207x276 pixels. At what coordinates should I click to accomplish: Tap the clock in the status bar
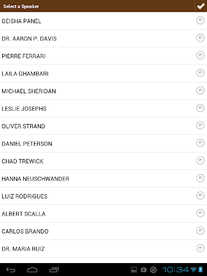coord(176,270)
